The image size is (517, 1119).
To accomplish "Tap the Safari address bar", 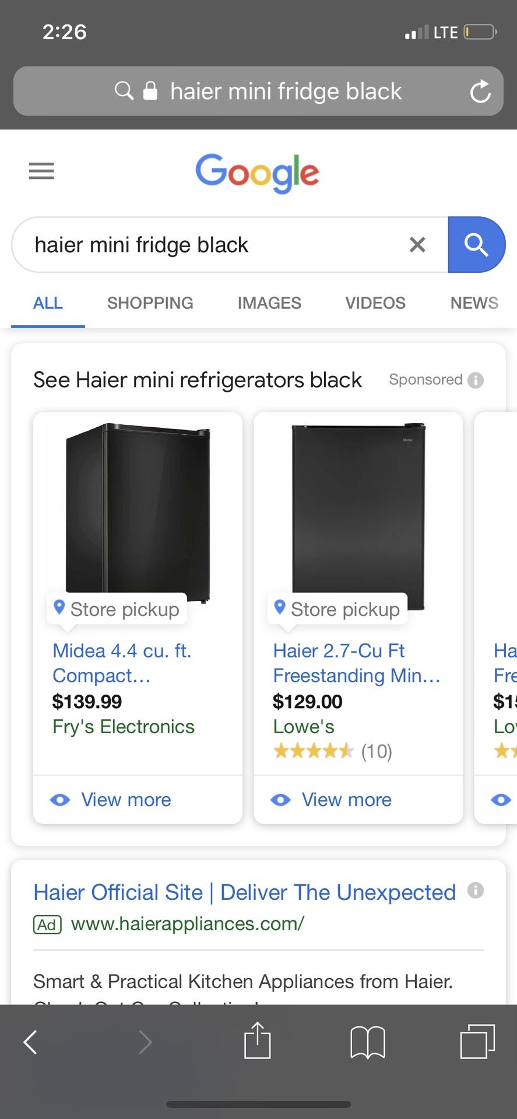I will pyautogui.click(x=286, y=92).
